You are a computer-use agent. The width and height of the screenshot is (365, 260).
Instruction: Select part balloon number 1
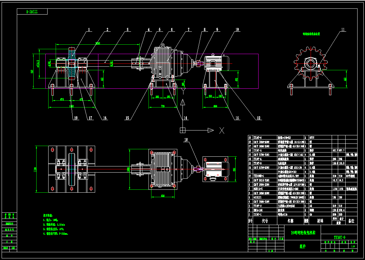(89, 30)
